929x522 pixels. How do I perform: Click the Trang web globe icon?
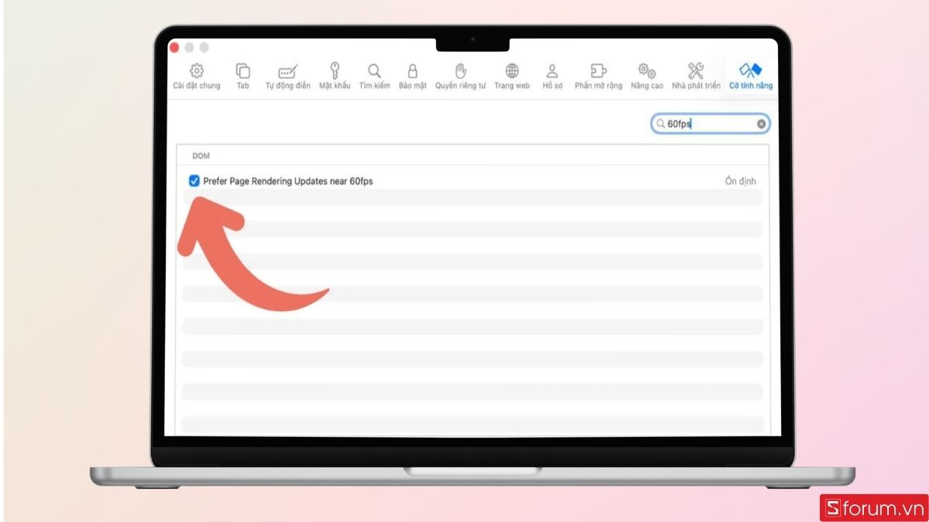511,75
